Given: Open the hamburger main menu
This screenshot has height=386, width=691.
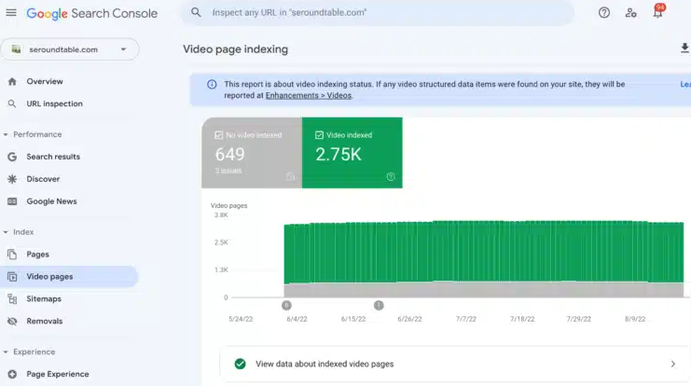Looking at the screenshot, I should (11, 13).
